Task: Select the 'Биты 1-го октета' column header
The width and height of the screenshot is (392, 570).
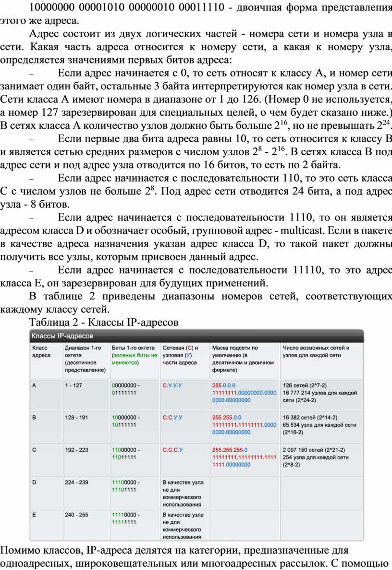Action: pos(135,355)
